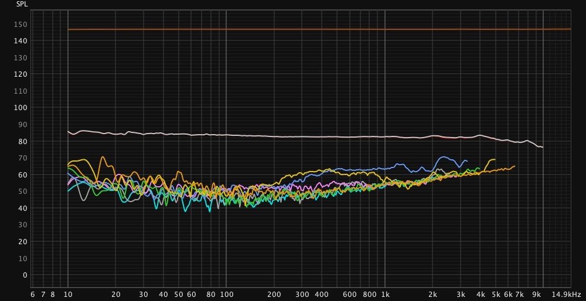Screen dimensions: 586x301
Task: Click the 10 label on SPL axis
Action: tap(24, 258)
